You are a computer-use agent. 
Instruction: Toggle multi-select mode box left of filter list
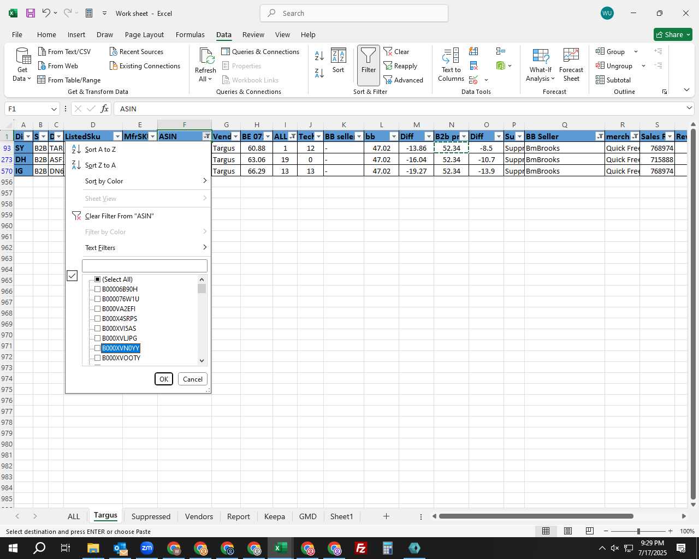point(72,276)
